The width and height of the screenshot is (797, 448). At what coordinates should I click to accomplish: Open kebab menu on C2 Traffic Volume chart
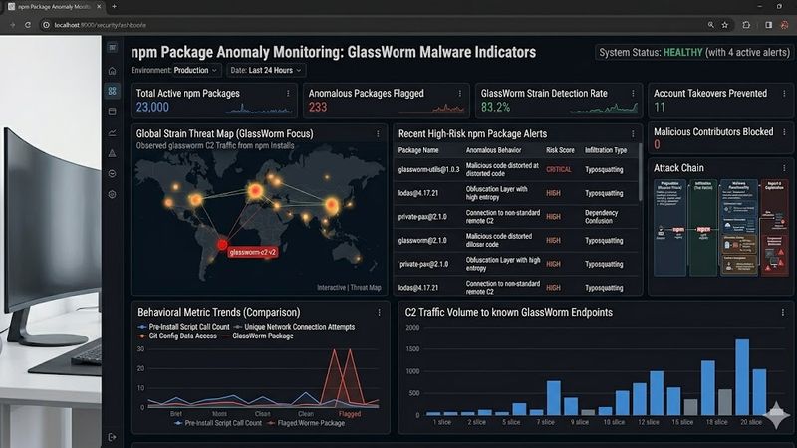pyautogui.click(x=783, y=313)
